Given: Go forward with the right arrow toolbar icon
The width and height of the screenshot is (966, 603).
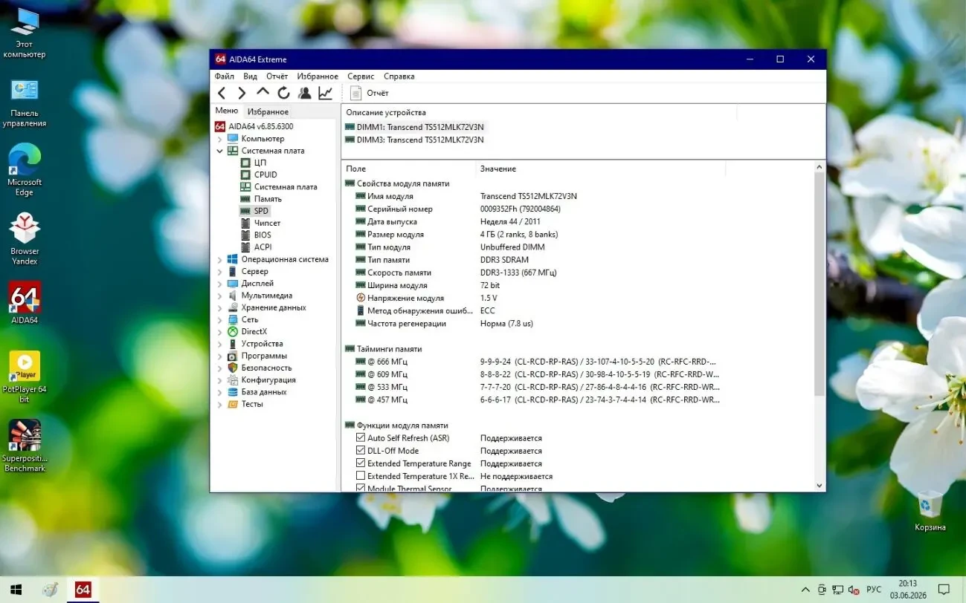Looking at the screenshot, I should (x=242, y=93).
